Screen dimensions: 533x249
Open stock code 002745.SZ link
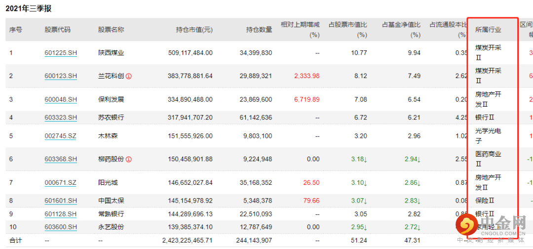point(61,136)
